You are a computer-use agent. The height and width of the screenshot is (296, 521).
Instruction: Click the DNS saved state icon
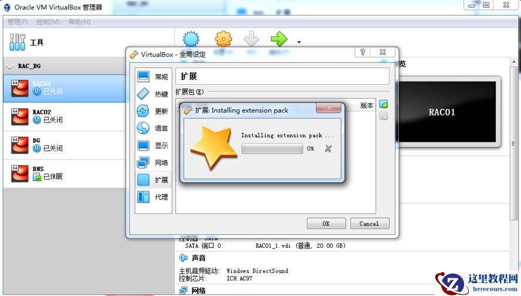point(36,177)
